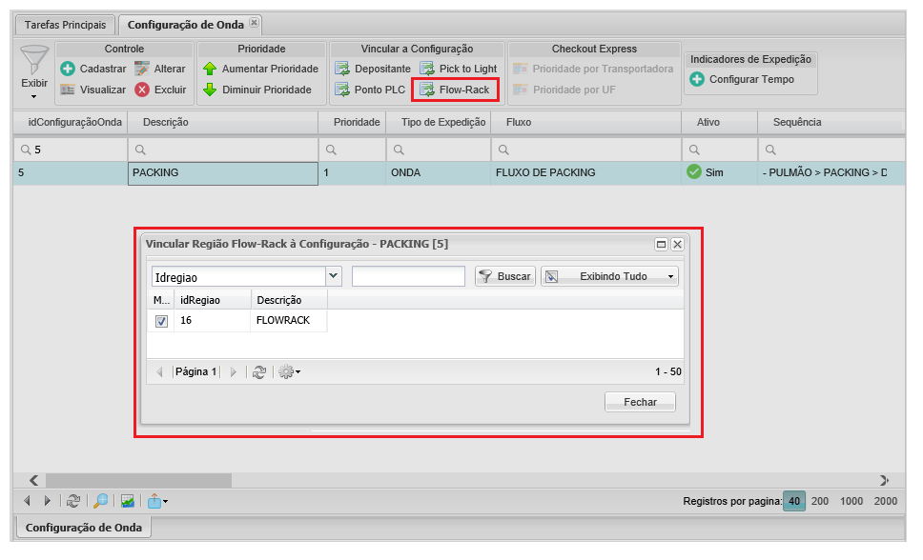
Task: Switch to the Tarefas Principais tab
Action: pyautogui.click(x=66, y=25)
